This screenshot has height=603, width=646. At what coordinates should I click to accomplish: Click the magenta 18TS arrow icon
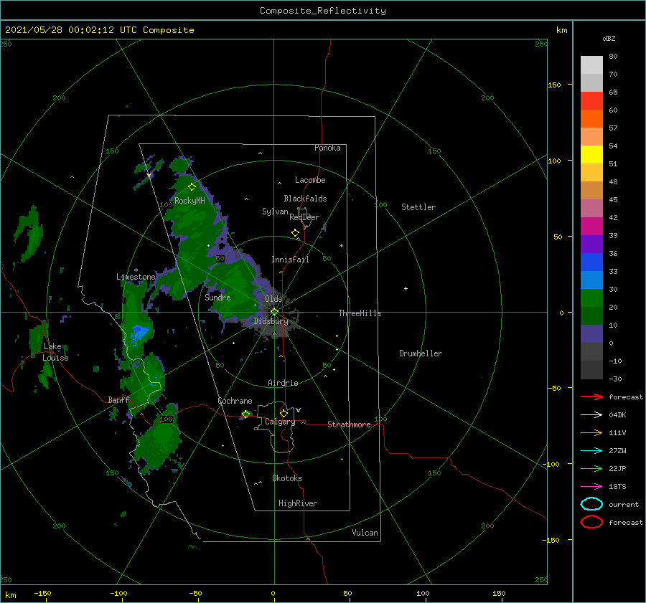[591, 487]
